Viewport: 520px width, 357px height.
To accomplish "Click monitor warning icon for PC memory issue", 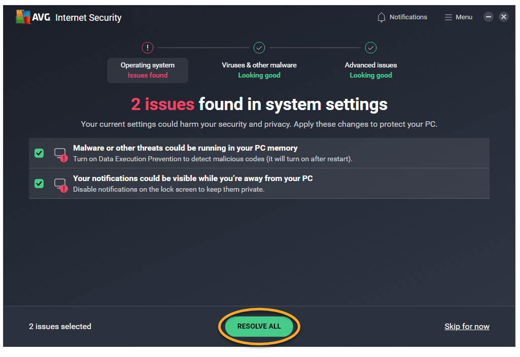I will (60, 154).
